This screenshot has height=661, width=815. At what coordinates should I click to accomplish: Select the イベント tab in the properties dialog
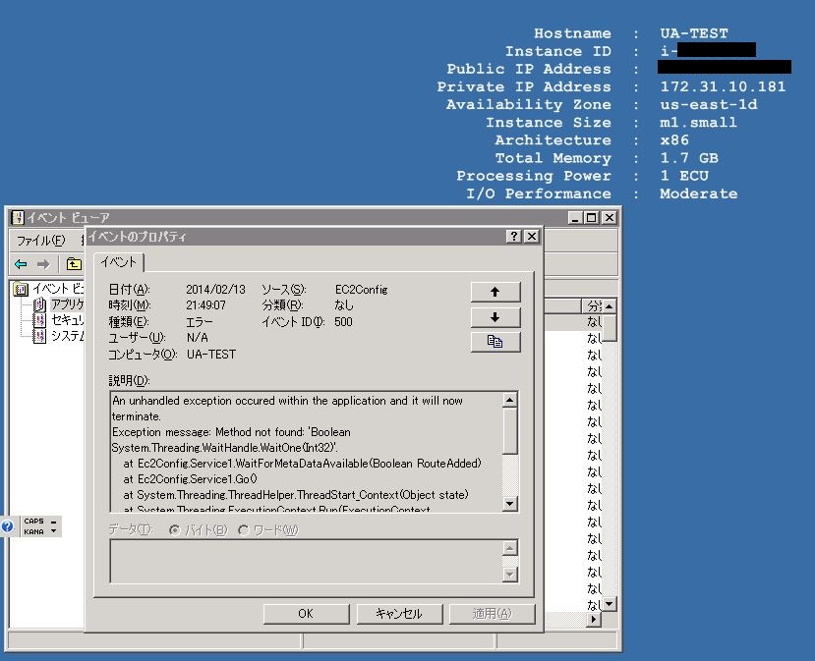click(x=118, y=262)
